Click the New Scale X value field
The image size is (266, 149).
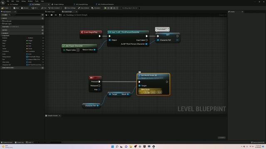pyautogui.click(x=147, y=92)
